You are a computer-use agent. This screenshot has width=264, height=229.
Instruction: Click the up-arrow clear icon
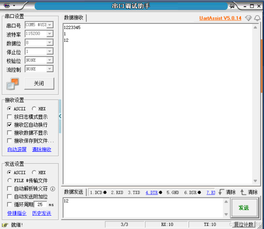(243, 192)
